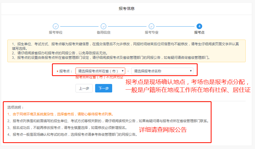Click the step 4 circle icon
The height and width of the screenshot is (149, 255).
click(199, 26)
